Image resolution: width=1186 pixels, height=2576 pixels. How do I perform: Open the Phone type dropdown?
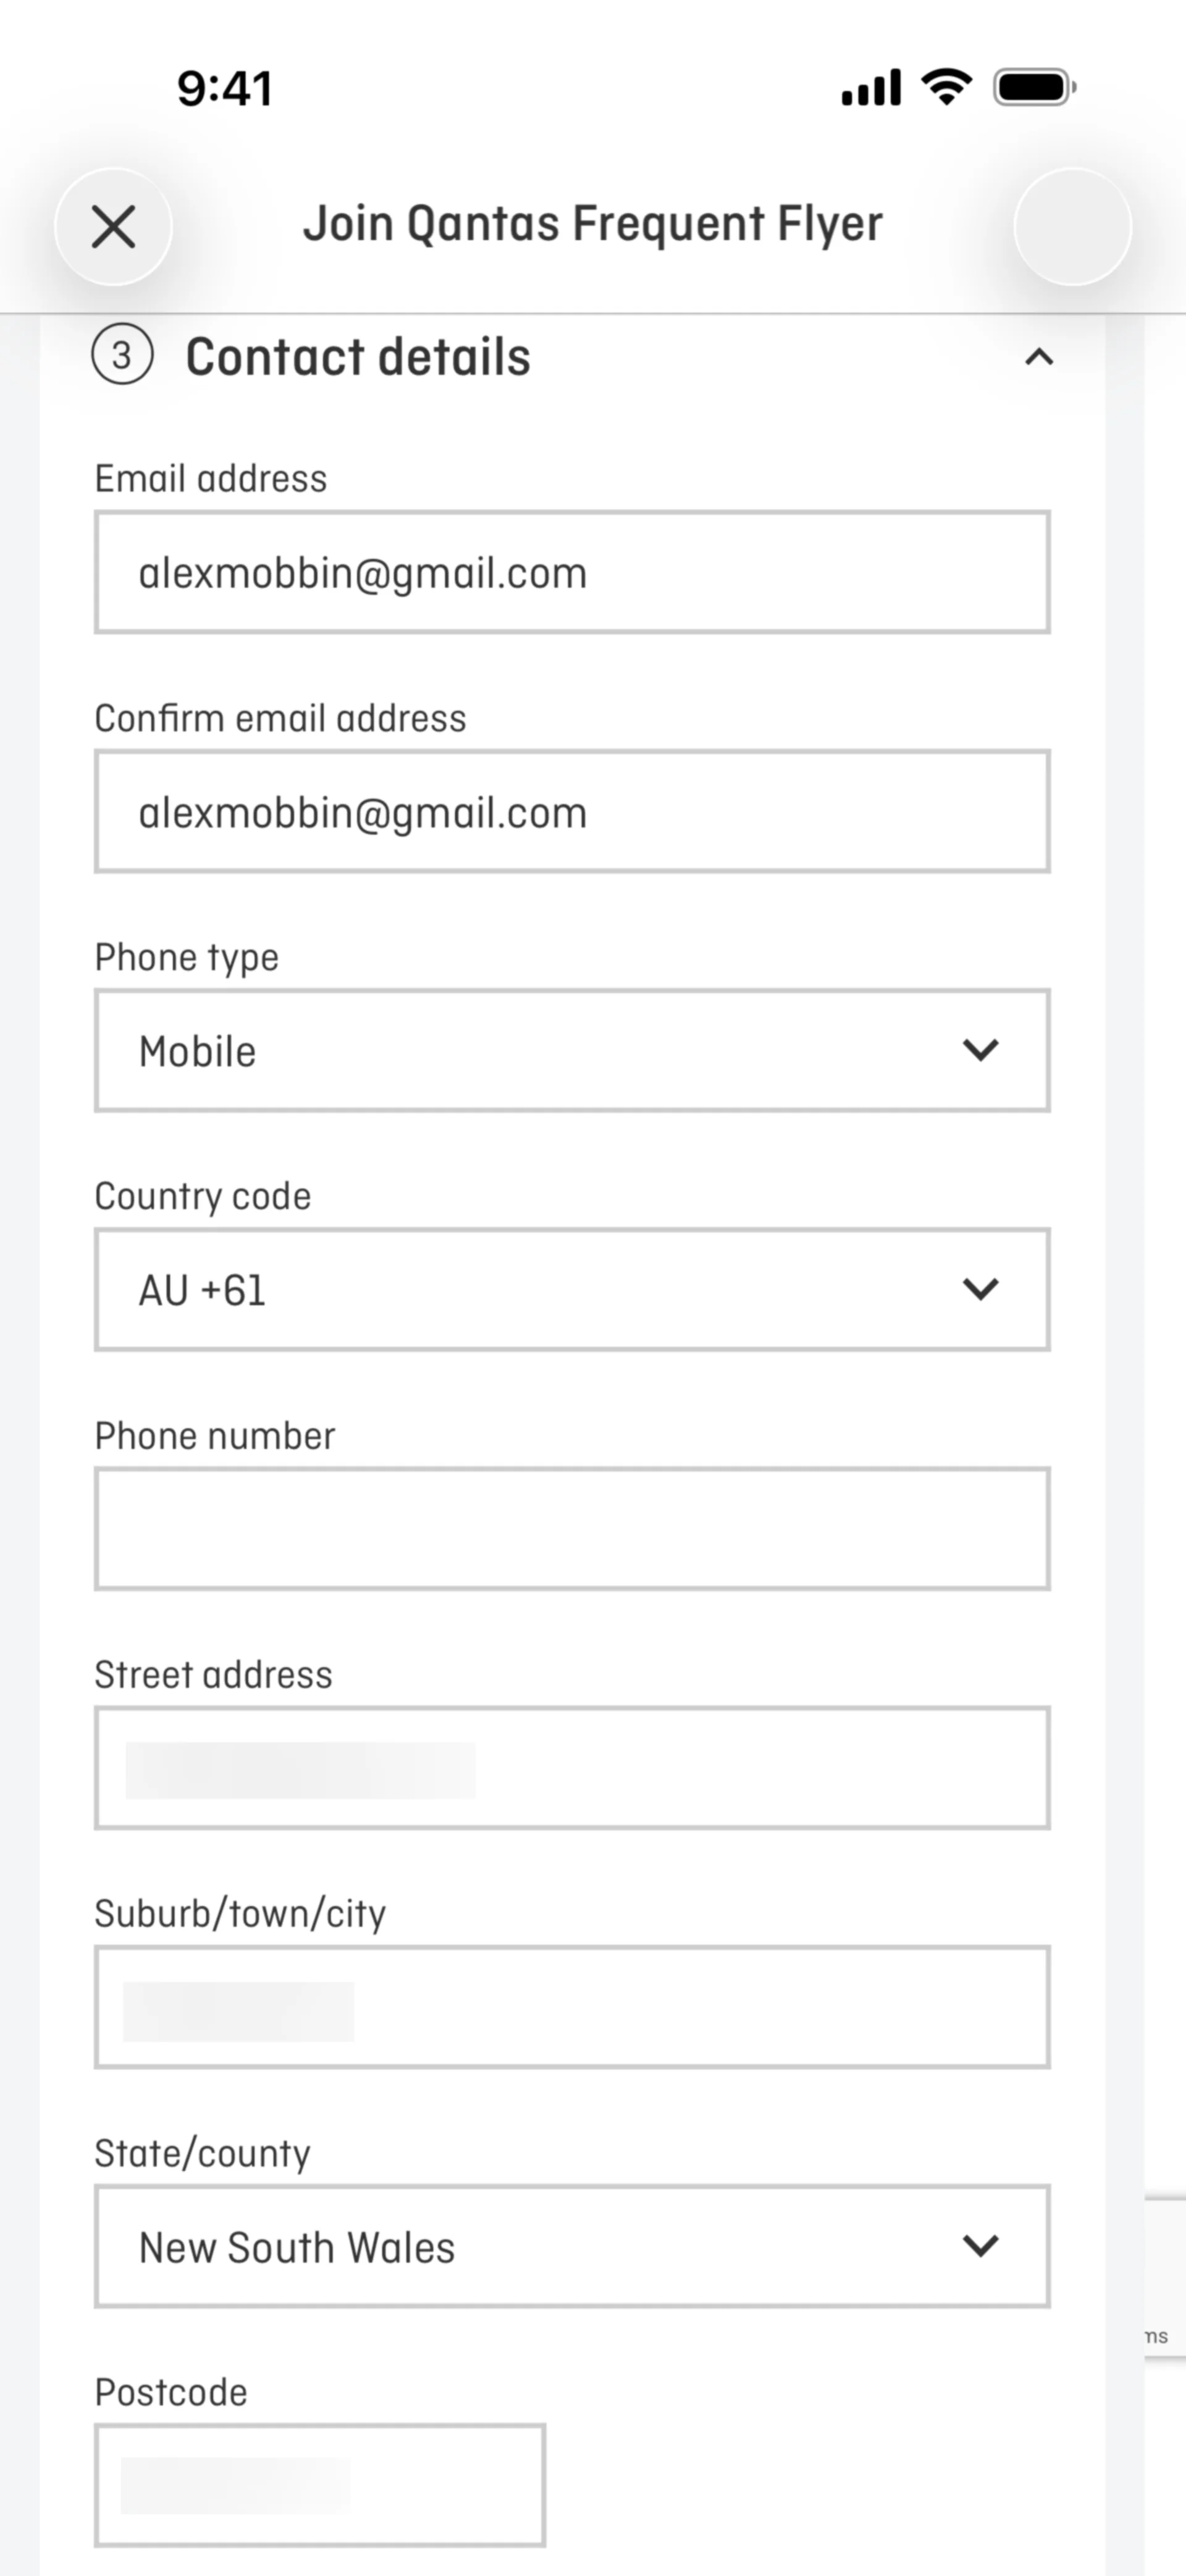(572, 1051)
